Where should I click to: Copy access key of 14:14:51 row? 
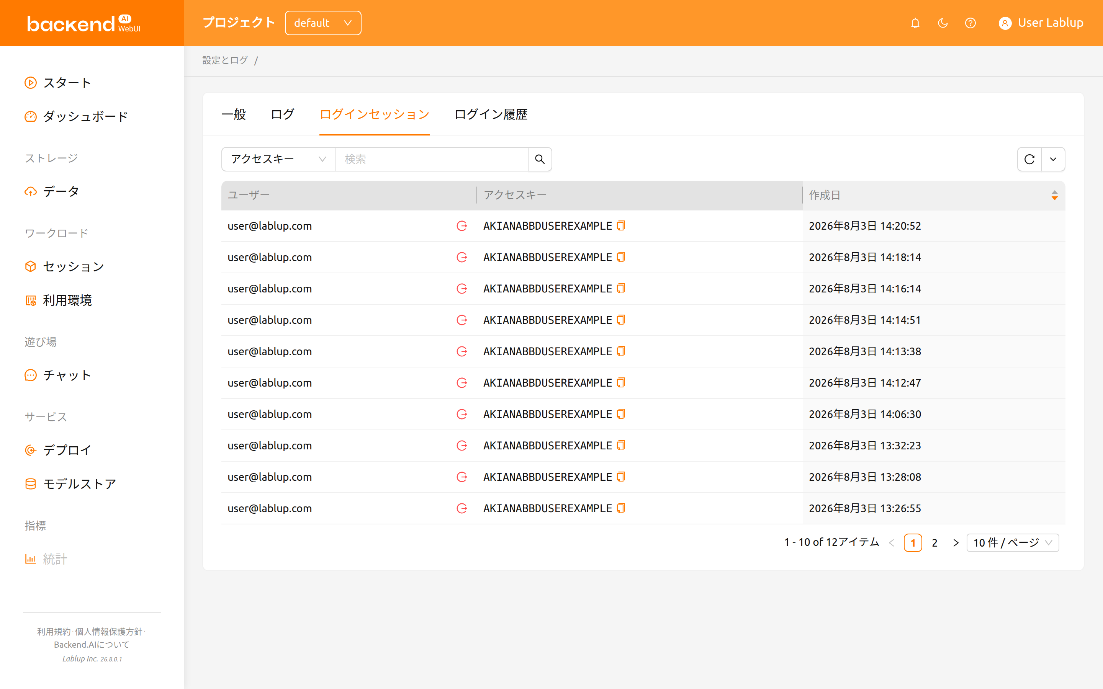[x=621, y=320]
